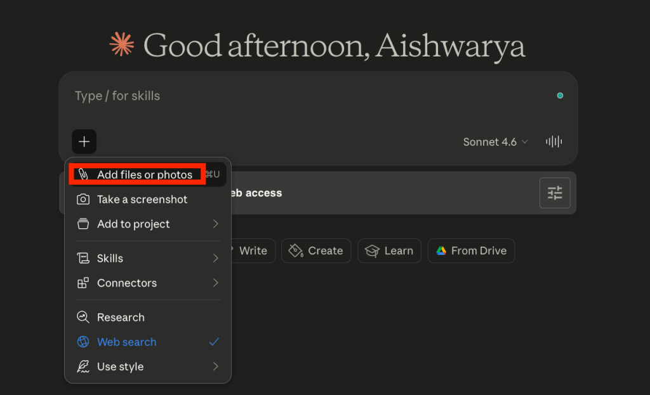Open the Sonnet 4.6 model dropdown

[x=495, y=141]
